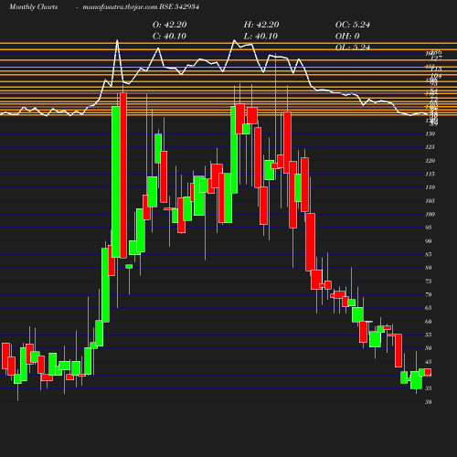Viewport: 457px width, 457px height.
Task: Click the 125 price axis label
Action: pos(430,147)
